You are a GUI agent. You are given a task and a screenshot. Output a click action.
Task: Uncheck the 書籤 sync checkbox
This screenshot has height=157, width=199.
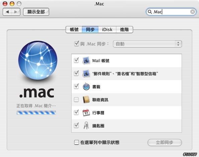click(x=76, y=87)
